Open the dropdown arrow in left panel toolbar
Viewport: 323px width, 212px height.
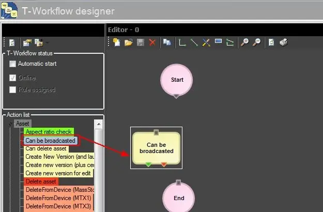[x=48, y=43]
